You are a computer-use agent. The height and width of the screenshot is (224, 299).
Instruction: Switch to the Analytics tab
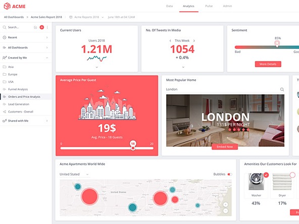188,6
